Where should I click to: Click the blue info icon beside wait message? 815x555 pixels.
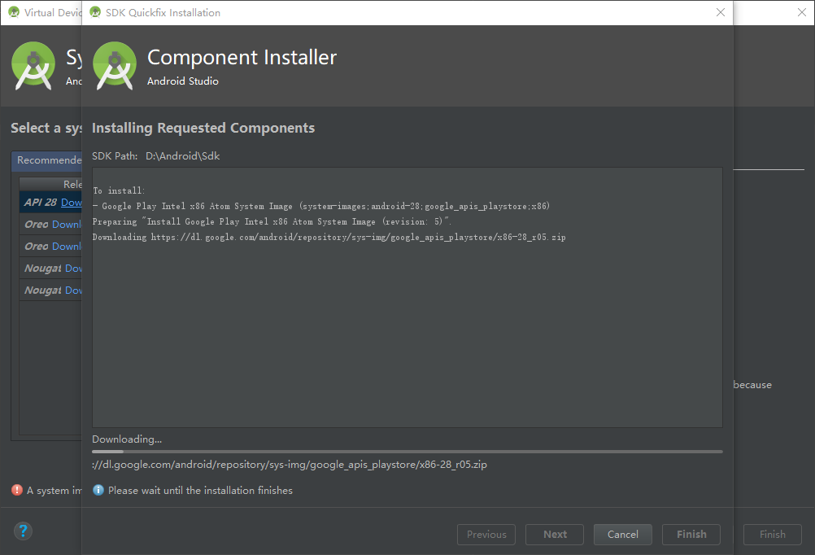pyautogui.click(x=98, y=490)
